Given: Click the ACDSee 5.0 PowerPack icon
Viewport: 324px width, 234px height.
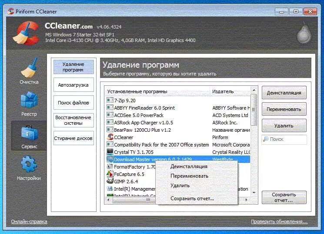Looking at the screenshot, I should pyautogui.click(x=110, y=115).
